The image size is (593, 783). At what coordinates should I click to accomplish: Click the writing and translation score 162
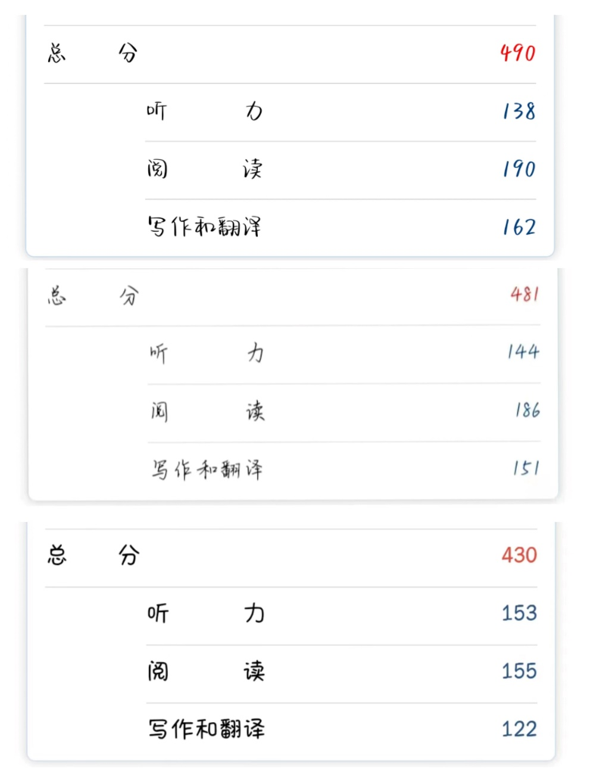click(x=518, y=227)
